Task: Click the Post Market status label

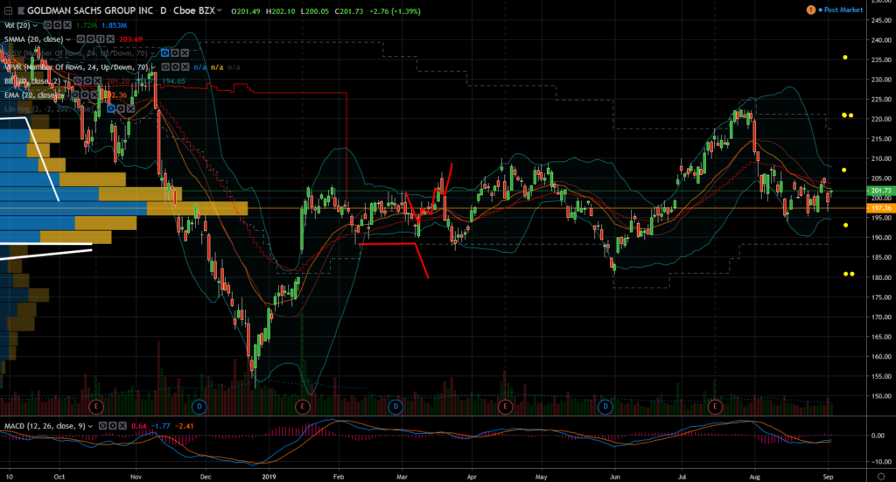Action: pyautogui.click(x=843, y=10)
